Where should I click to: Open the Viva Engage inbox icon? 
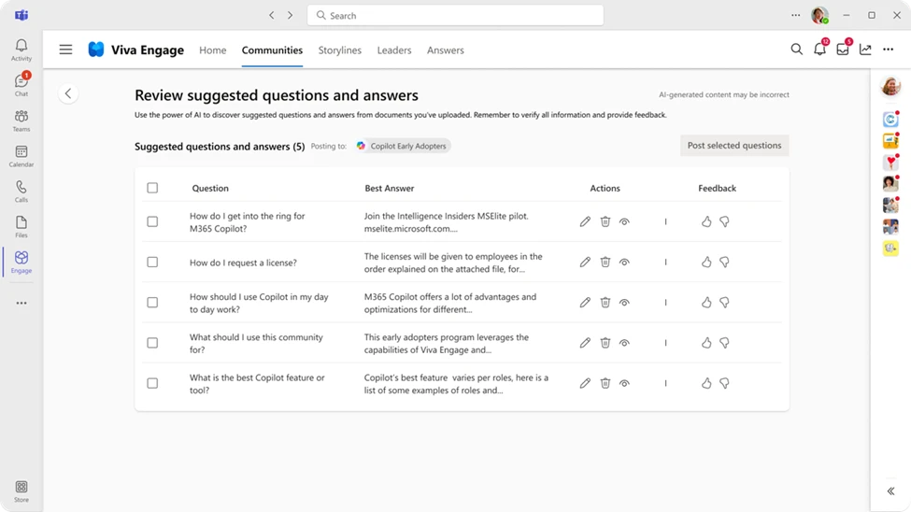[x=843, y=50]
